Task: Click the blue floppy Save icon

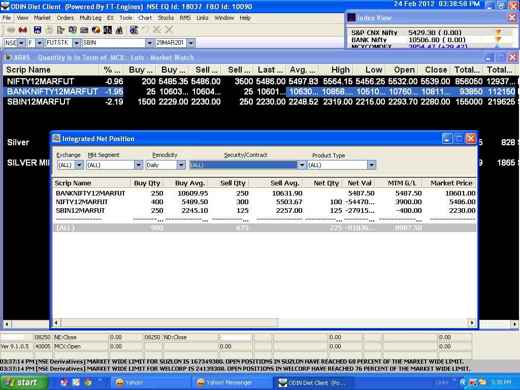Action: pos(38,30)
